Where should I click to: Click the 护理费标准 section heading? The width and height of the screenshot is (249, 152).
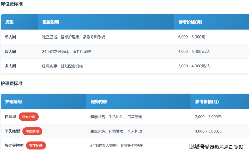tap(12, 83)
